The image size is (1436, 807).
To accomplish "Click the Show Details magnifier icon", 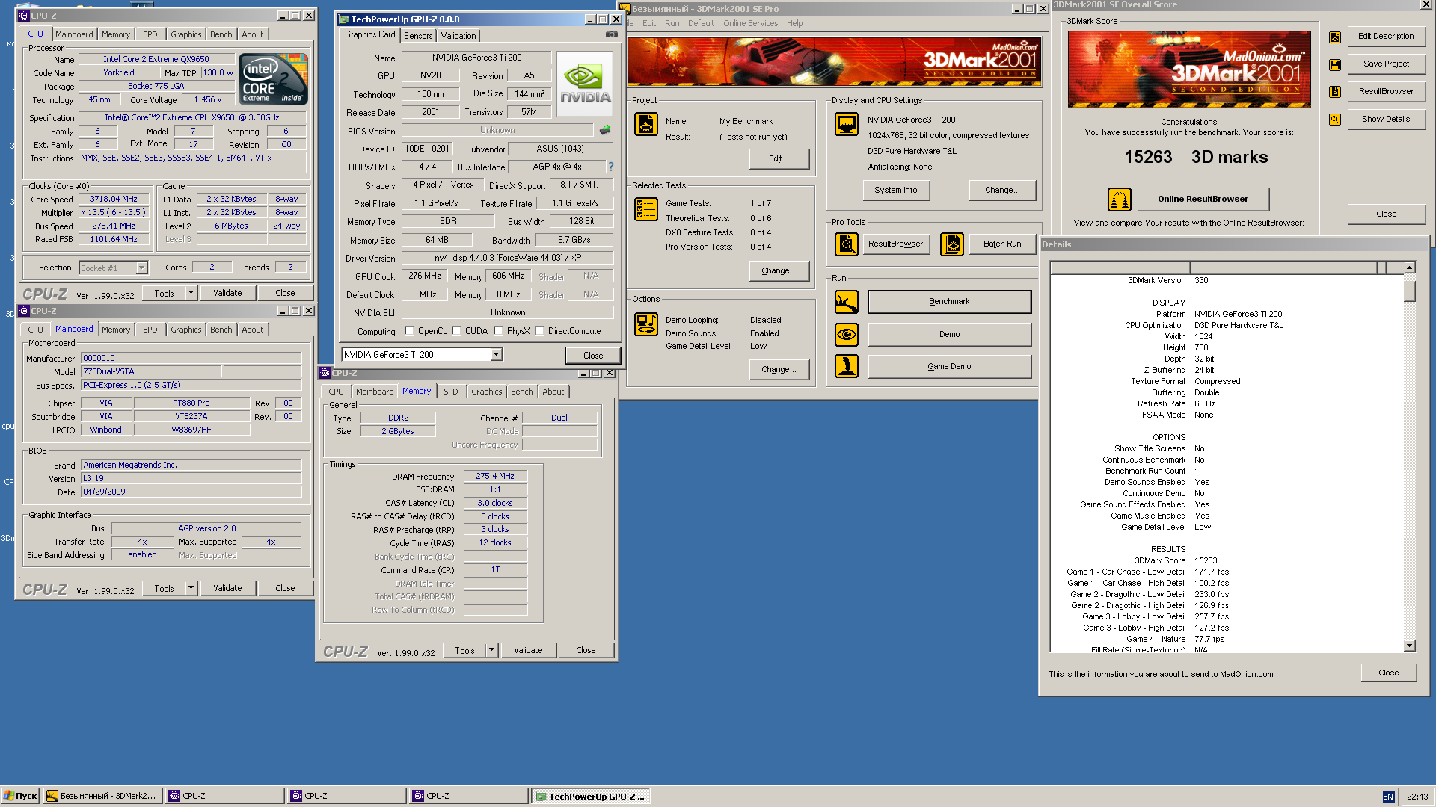I will tap(1334, 120).
